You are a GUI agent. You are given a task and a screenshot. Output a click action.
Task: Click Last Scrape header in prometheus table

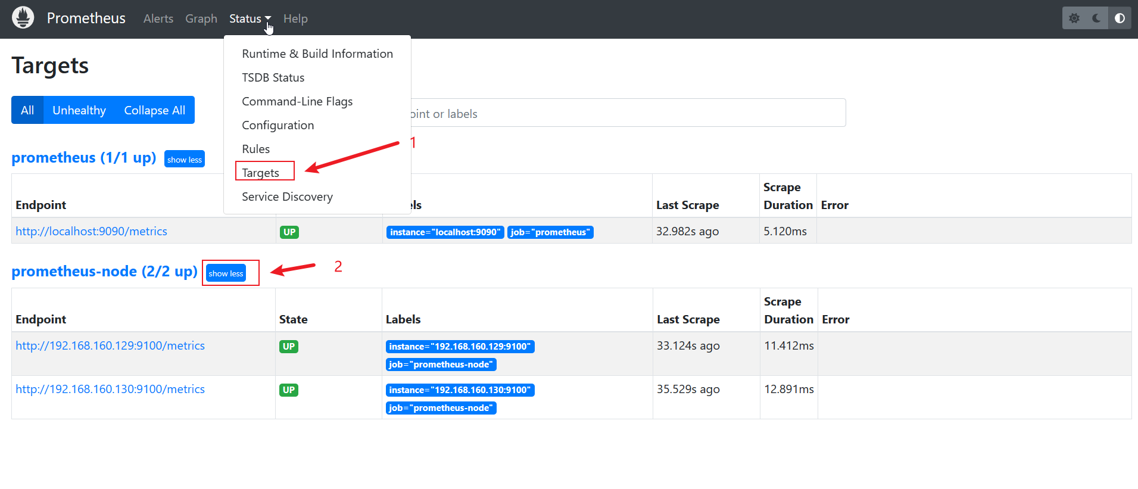point(688,205)
